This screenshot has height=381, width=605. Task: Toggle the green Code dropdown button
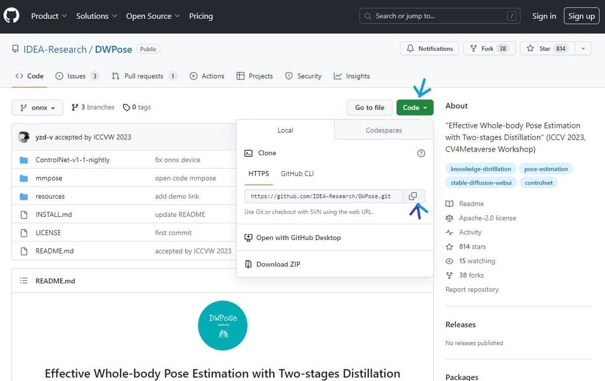[414, 108]
